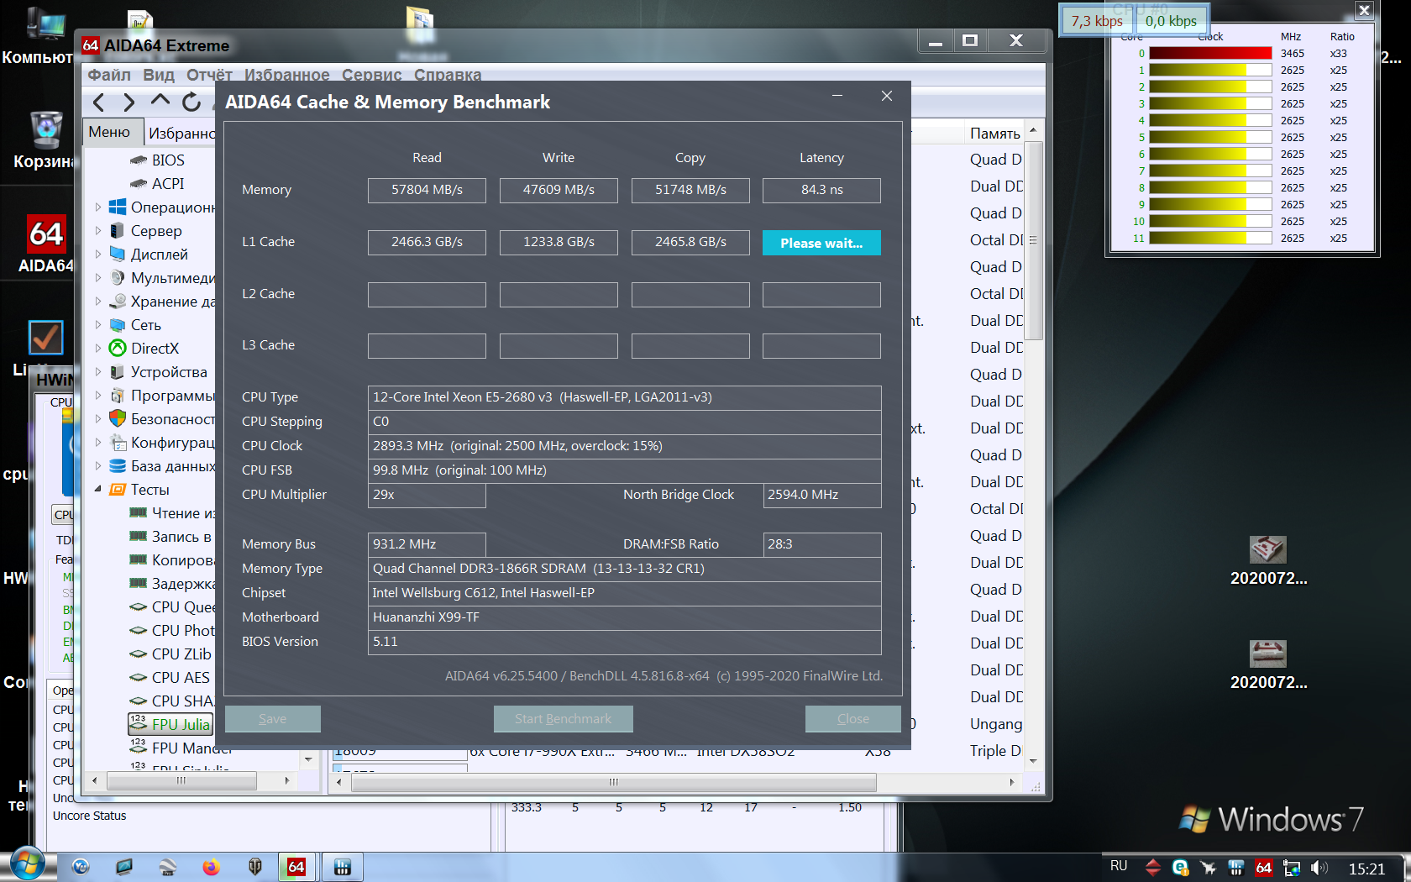1411x882 pixels.
Task: Click the Memory Copy value 51748 MB/s
Action: [690, 191]
